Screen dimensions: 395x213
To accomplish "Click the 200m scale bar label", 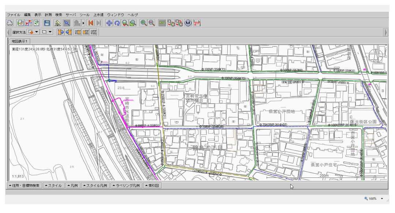I will click(324, 175).
